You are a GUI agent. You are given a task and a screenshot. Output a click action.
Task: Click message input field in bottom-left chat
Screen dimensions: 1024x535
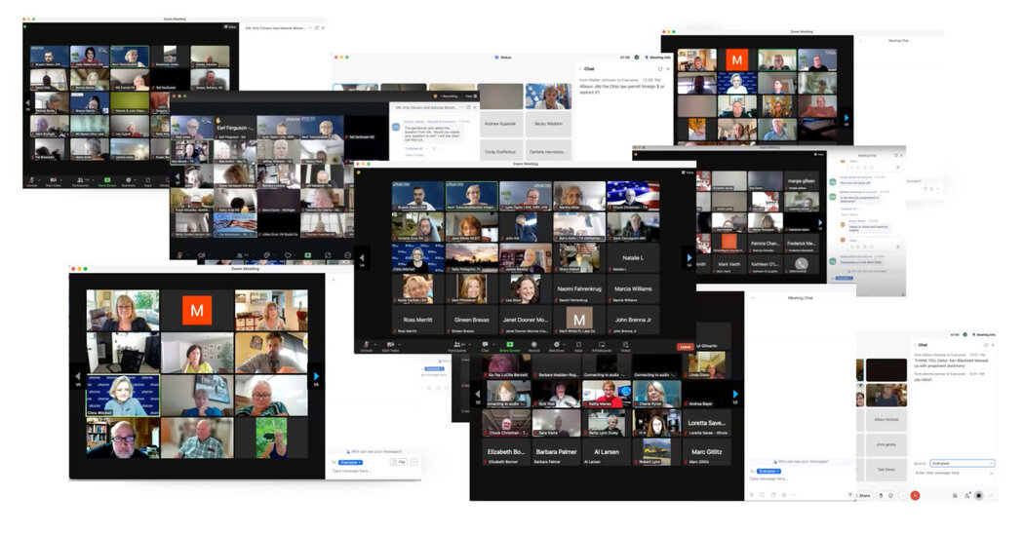[x=374, y=471]
